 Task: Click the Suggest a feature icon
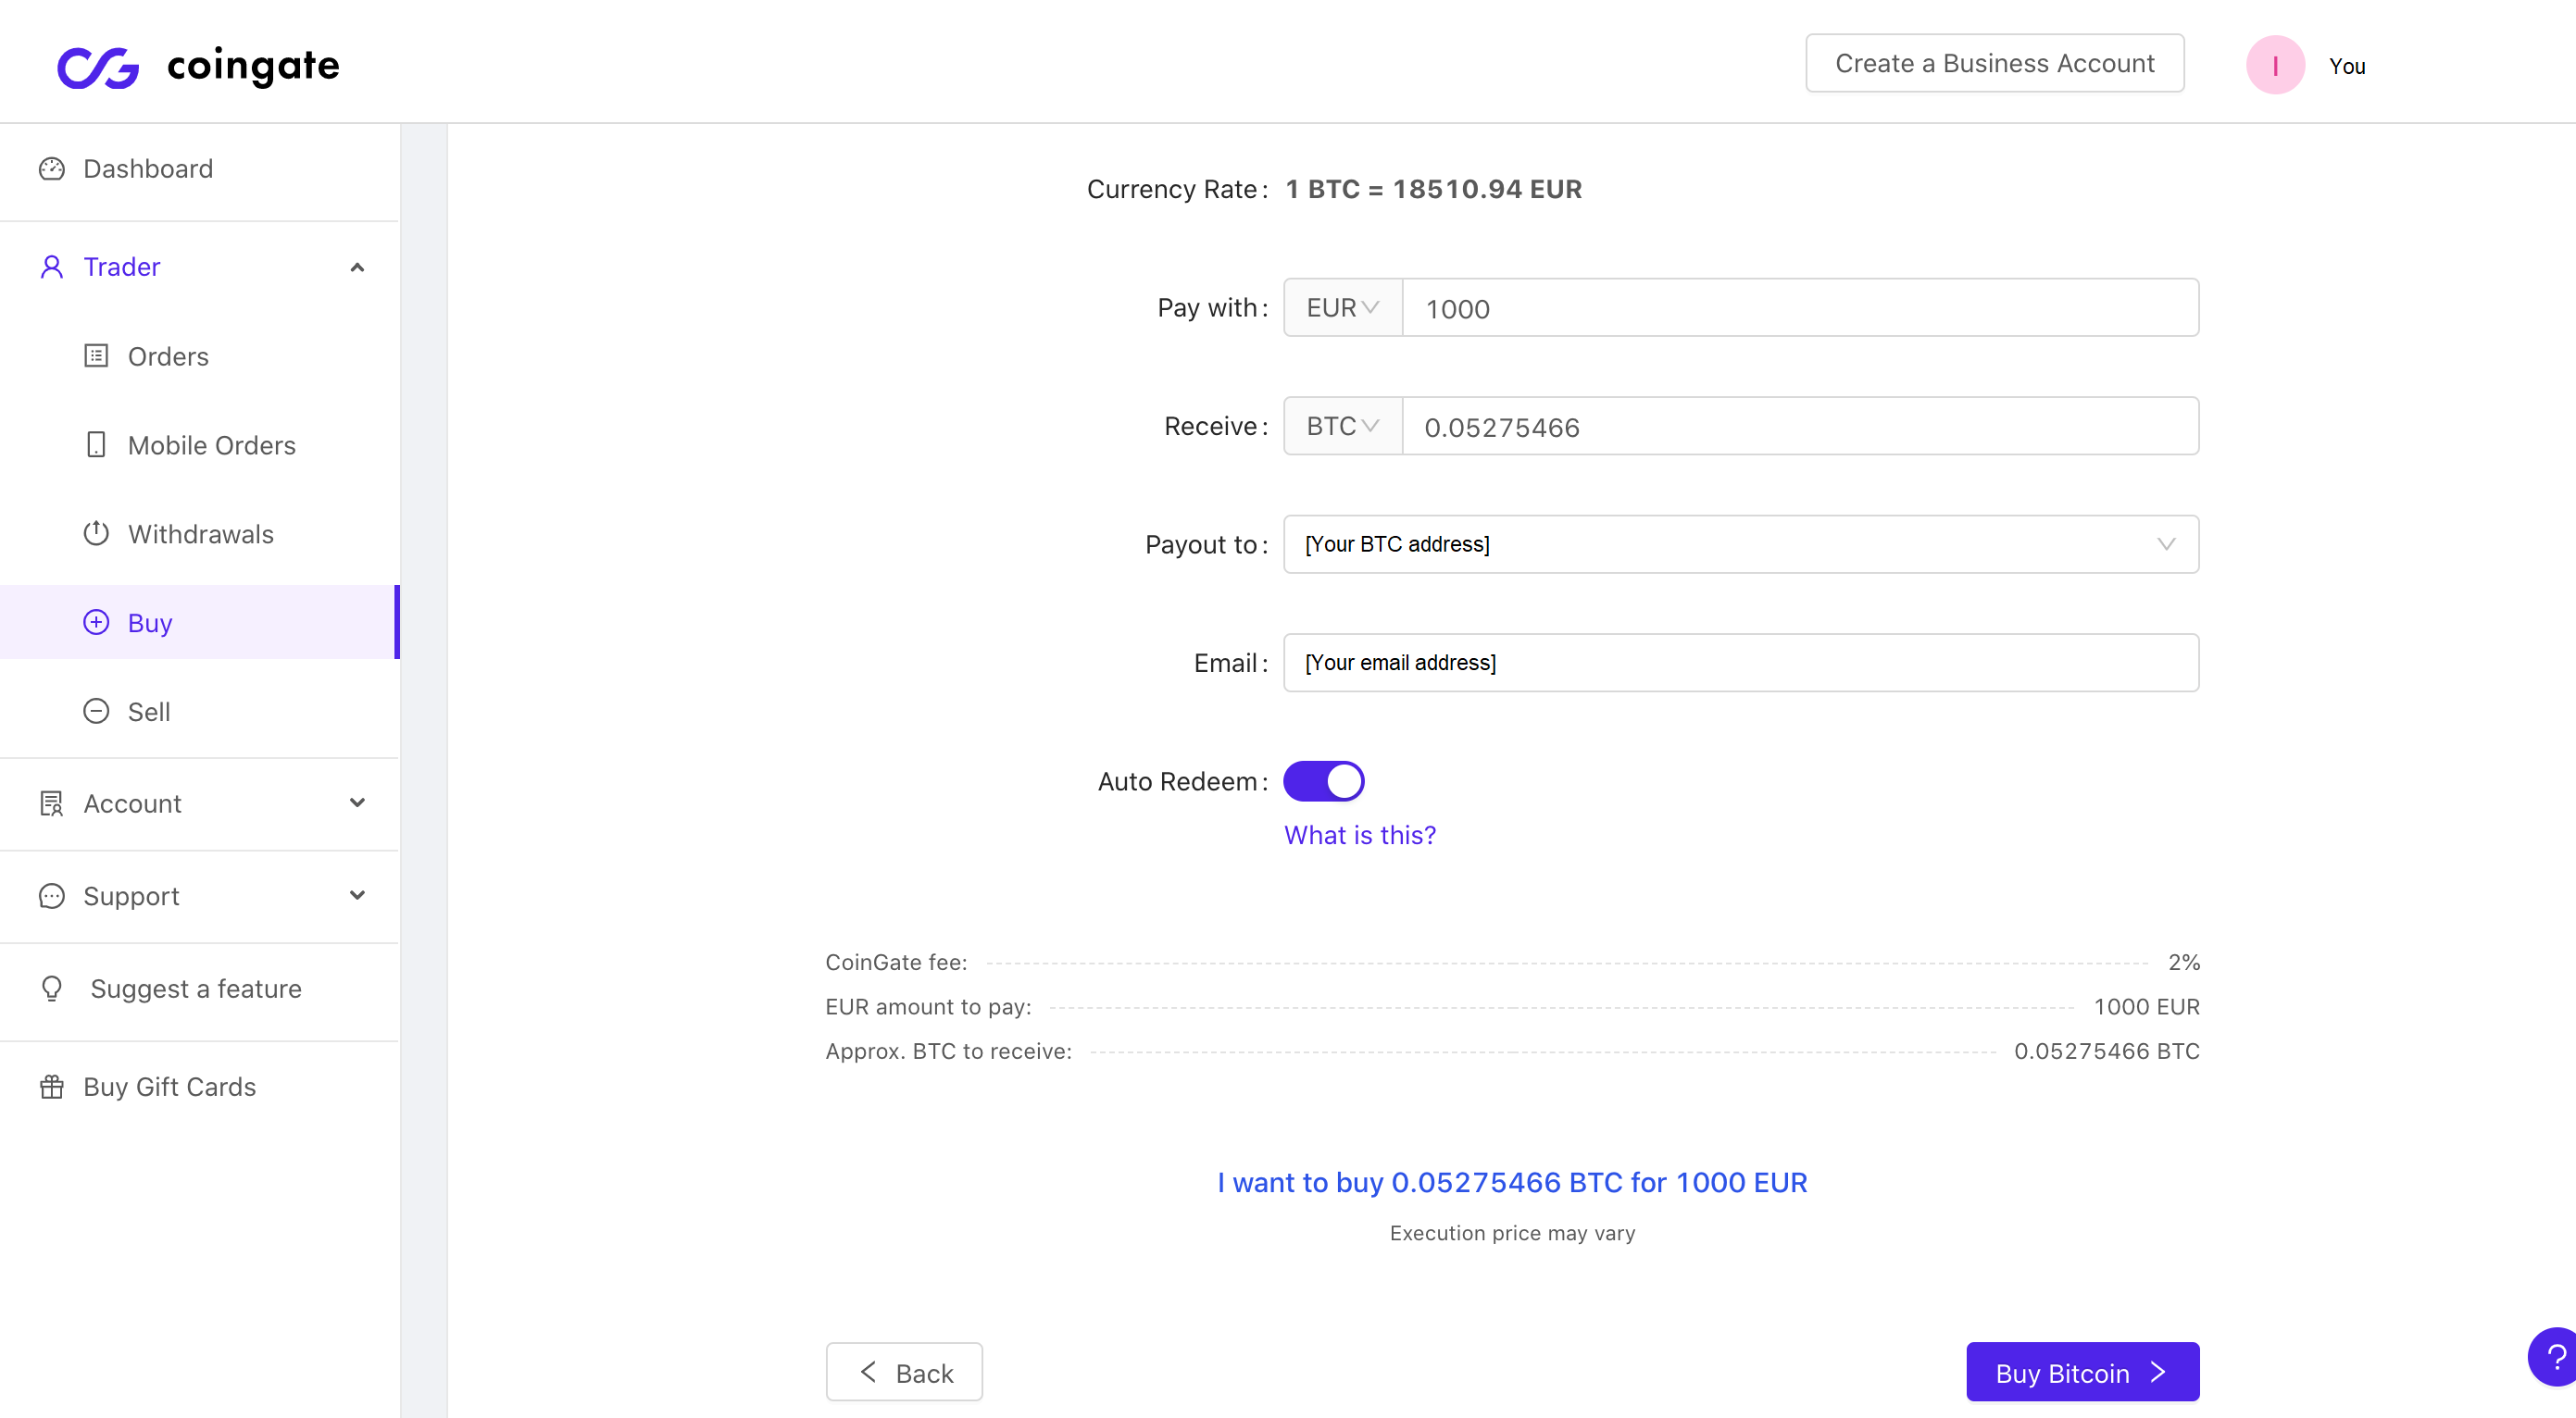(x=51, y=989)
